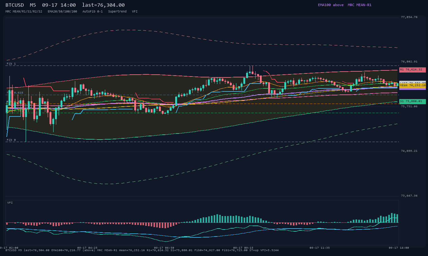Click the "Supertrend" legend entry
The image size is (428, 256).
[x=117, y=12]
